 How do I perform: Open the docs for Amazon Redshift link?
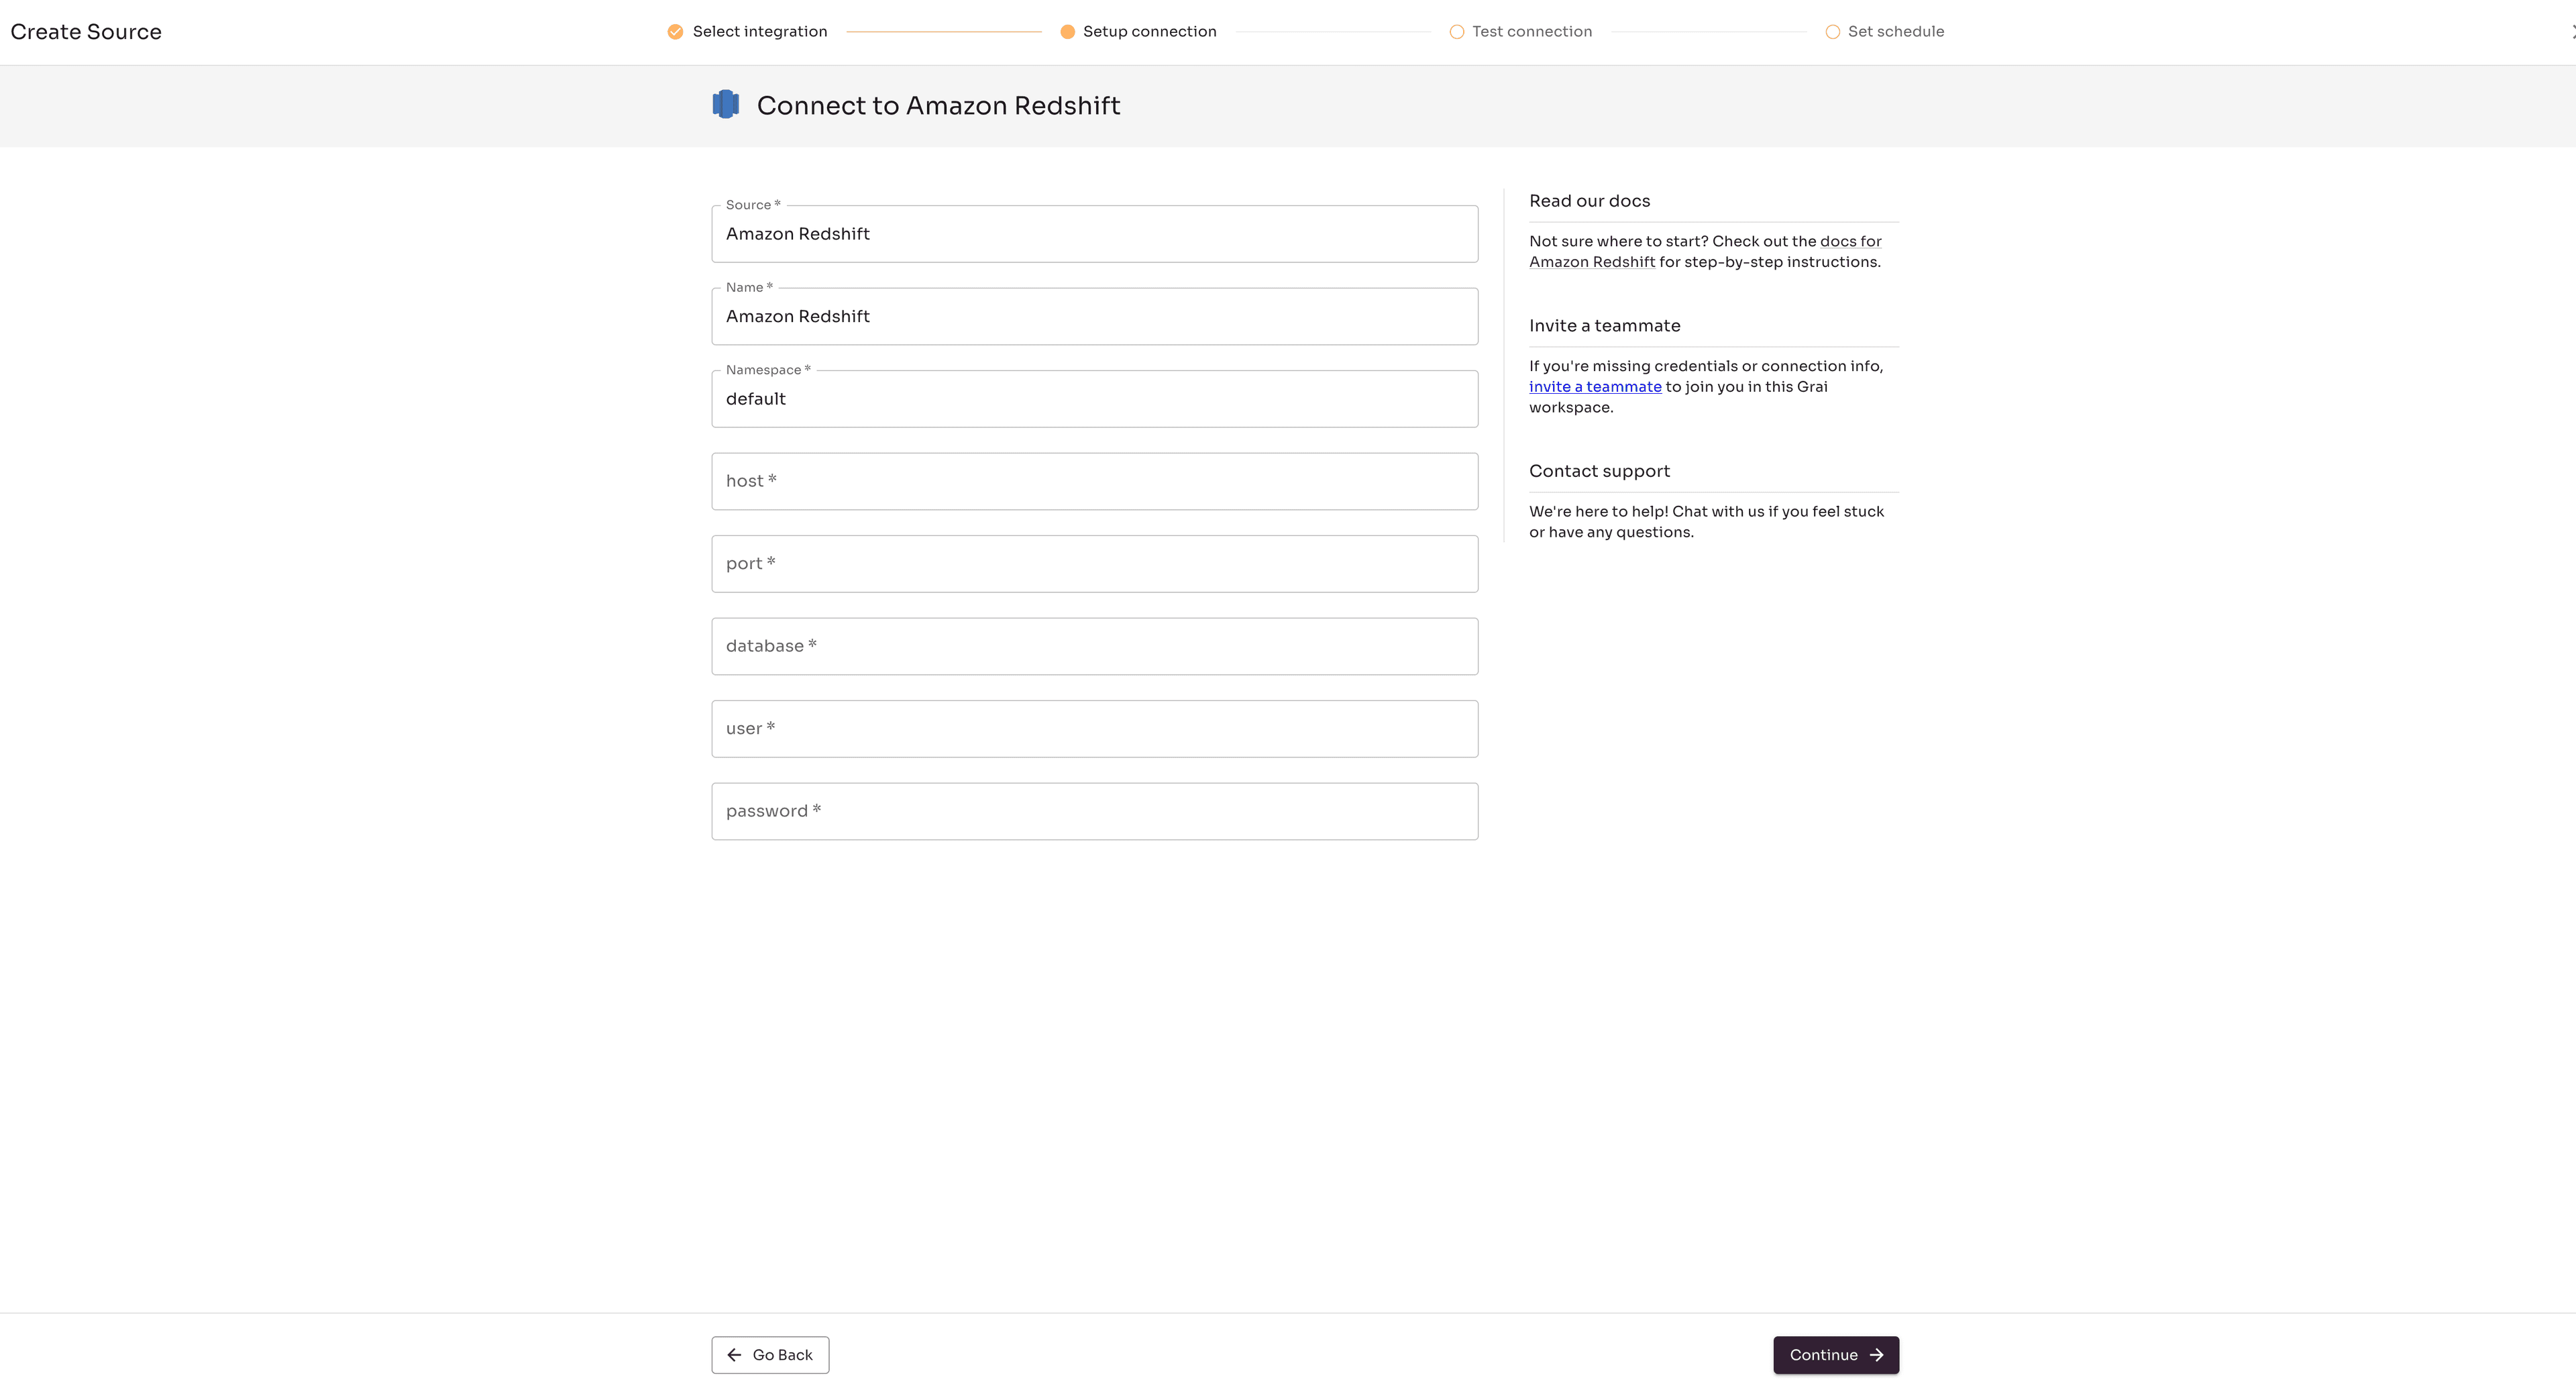coord(1849,241)
